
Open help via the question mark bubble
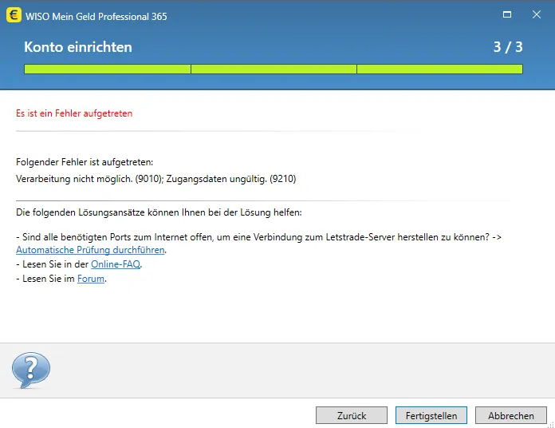pyautogui.click(x=30, y=370)
